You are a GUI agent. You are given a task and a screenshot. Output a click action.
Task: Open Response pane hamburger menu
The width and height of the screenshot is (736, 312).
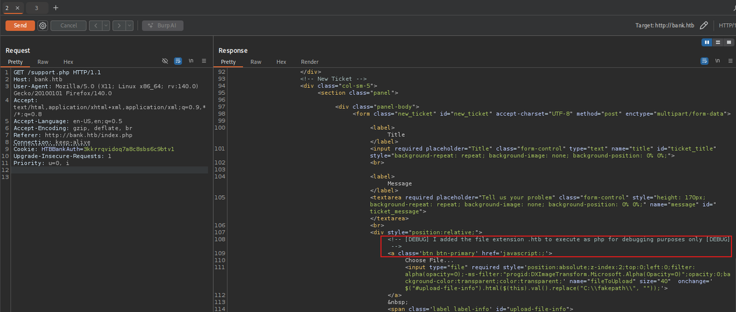tap(730, 61)
